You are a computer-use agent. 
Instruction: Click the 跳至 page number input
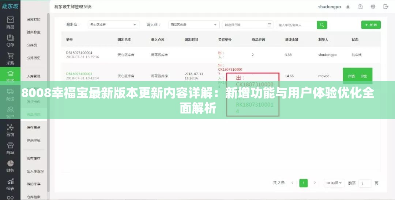click(365, 184)
